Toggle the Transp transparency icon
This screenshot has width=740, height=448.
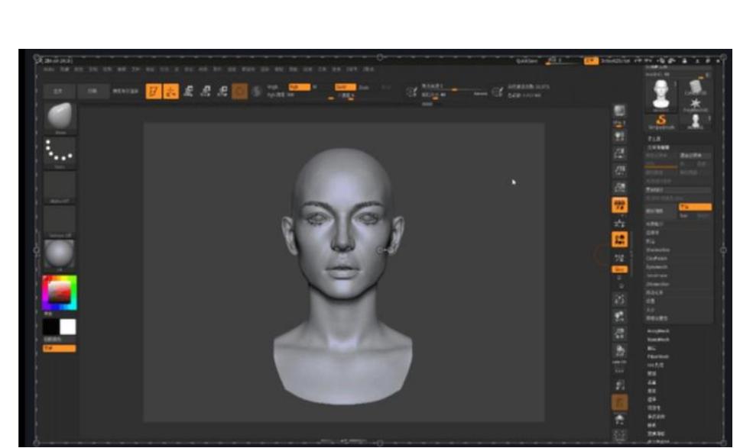[620, 385]
